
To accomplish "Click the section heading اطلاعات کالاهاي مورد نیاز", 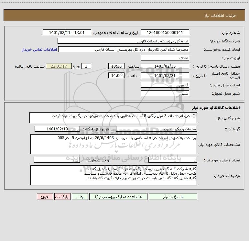I will (216, 107).
